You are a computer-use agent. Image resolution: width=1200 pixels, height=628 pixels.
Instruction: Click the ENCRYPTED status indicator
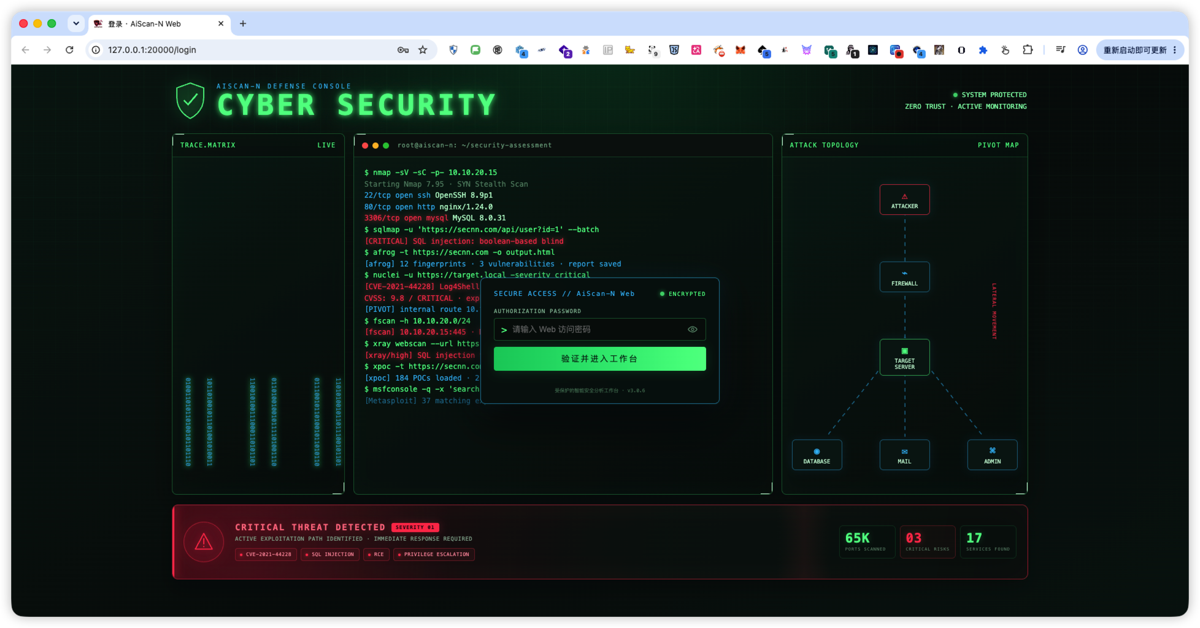[683, 293]
